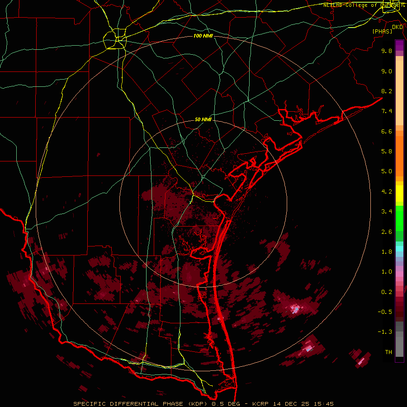Click the orange band of the color scale
Screen dimensions: 407x407
click(x=399, y=156)
